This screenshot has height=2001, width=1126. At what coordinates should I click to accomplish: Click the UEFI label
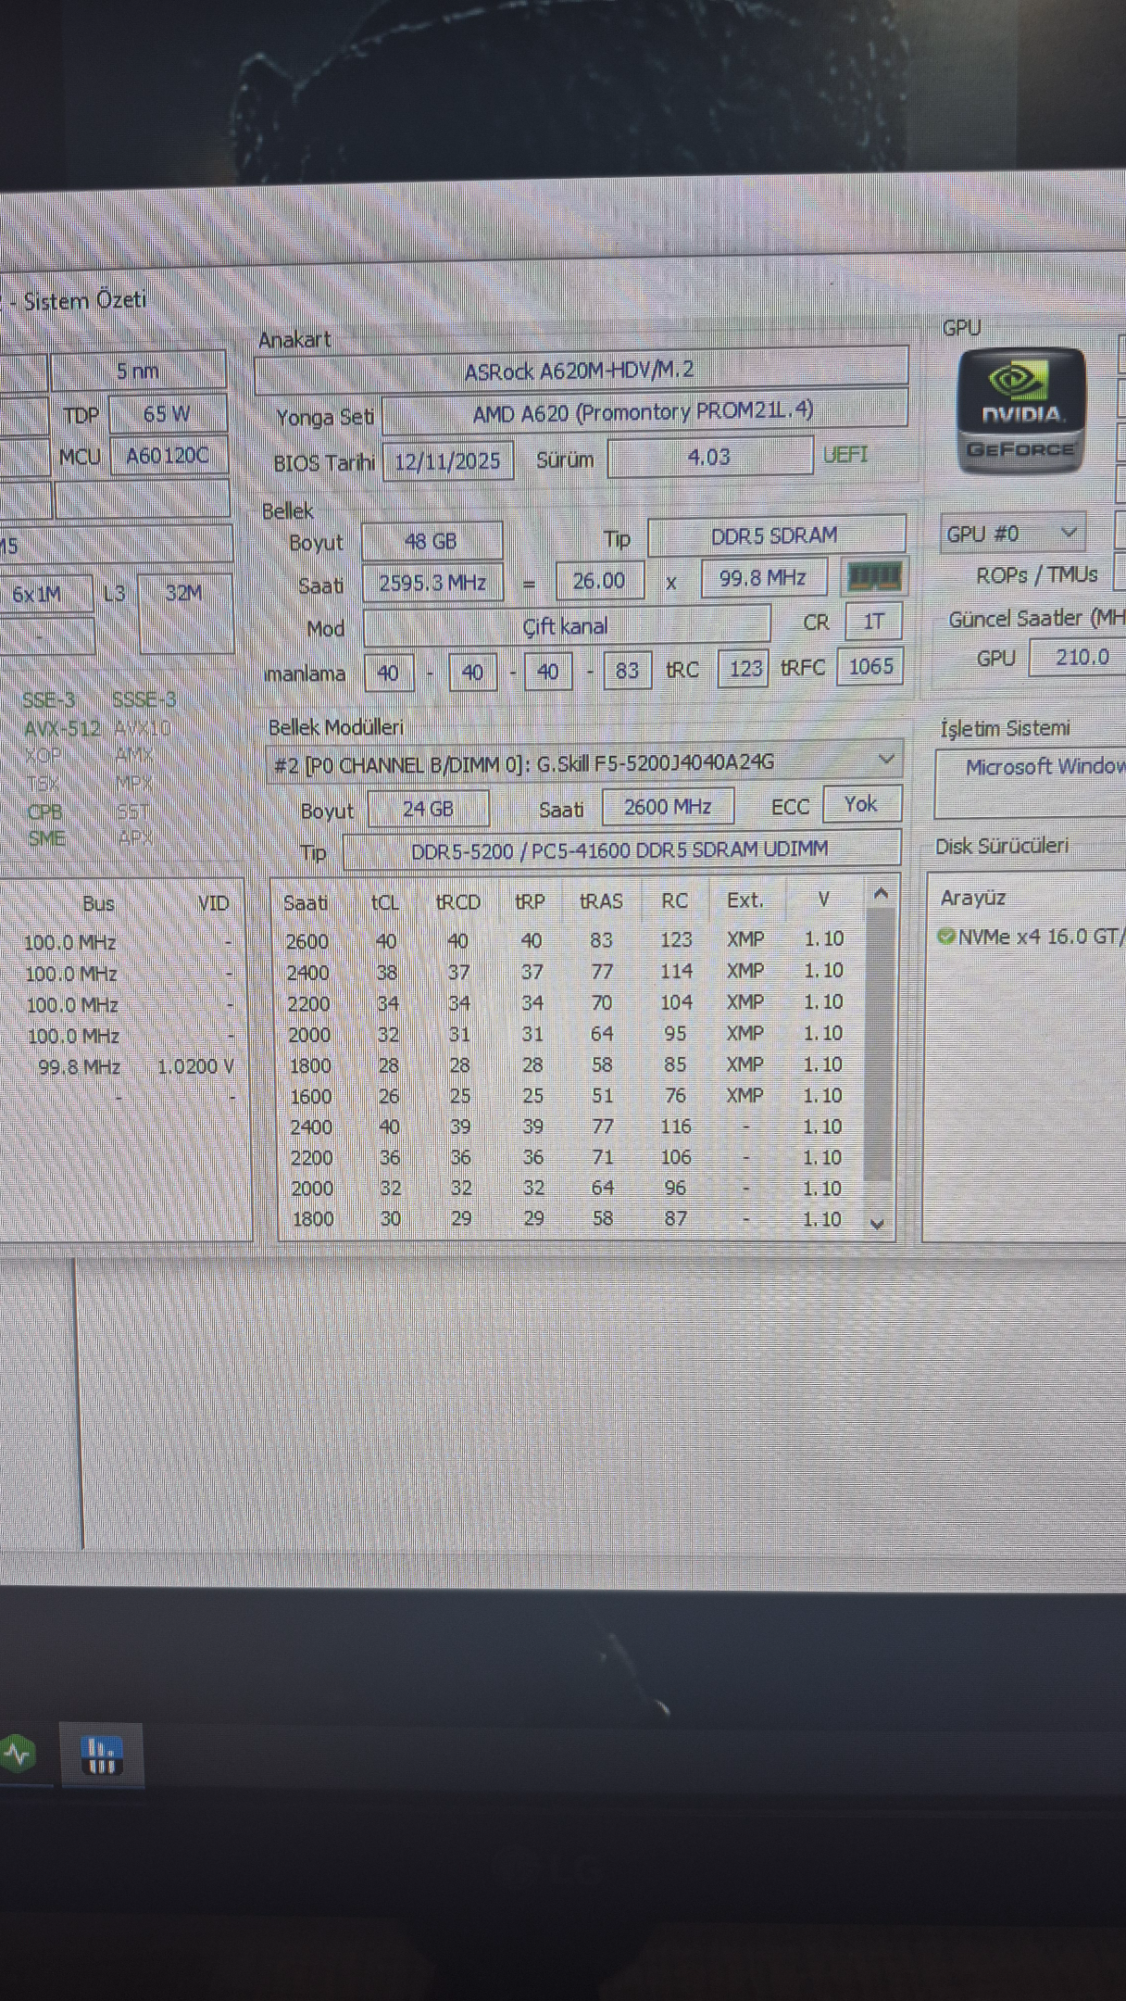pos(845,455)
